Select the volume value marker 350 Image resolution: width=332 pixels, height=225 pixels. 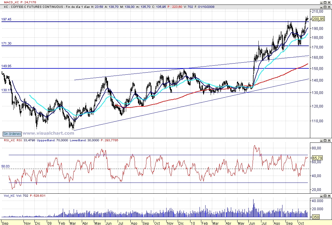coord(316,217)
